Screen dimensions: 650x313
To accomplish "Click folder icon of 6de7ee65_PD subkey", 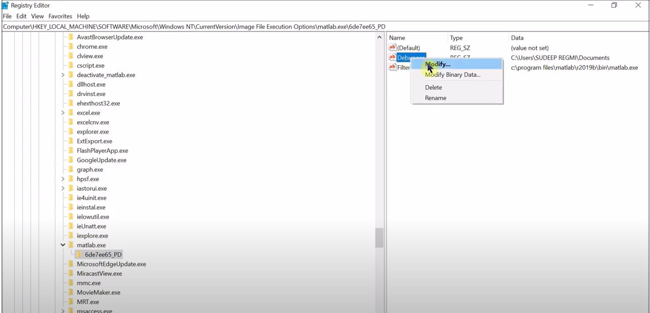I will point(79,254).
